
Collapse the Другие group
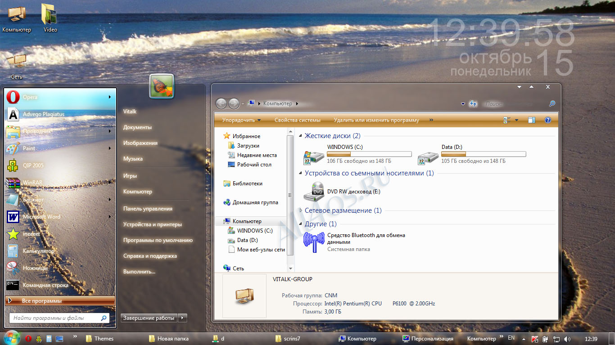click(301, 224)
